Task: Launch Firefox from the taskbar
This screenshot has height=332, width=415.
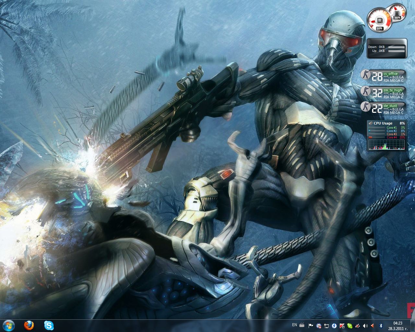Action: click(29, 325)
